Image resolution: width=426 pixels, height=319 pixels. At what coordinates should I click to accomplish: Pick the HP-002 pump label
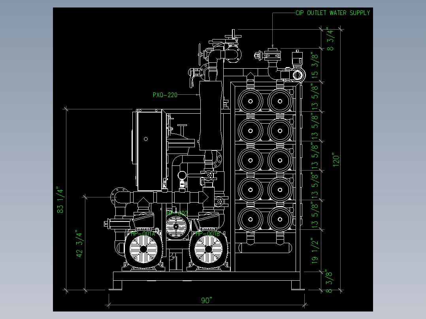177,213
